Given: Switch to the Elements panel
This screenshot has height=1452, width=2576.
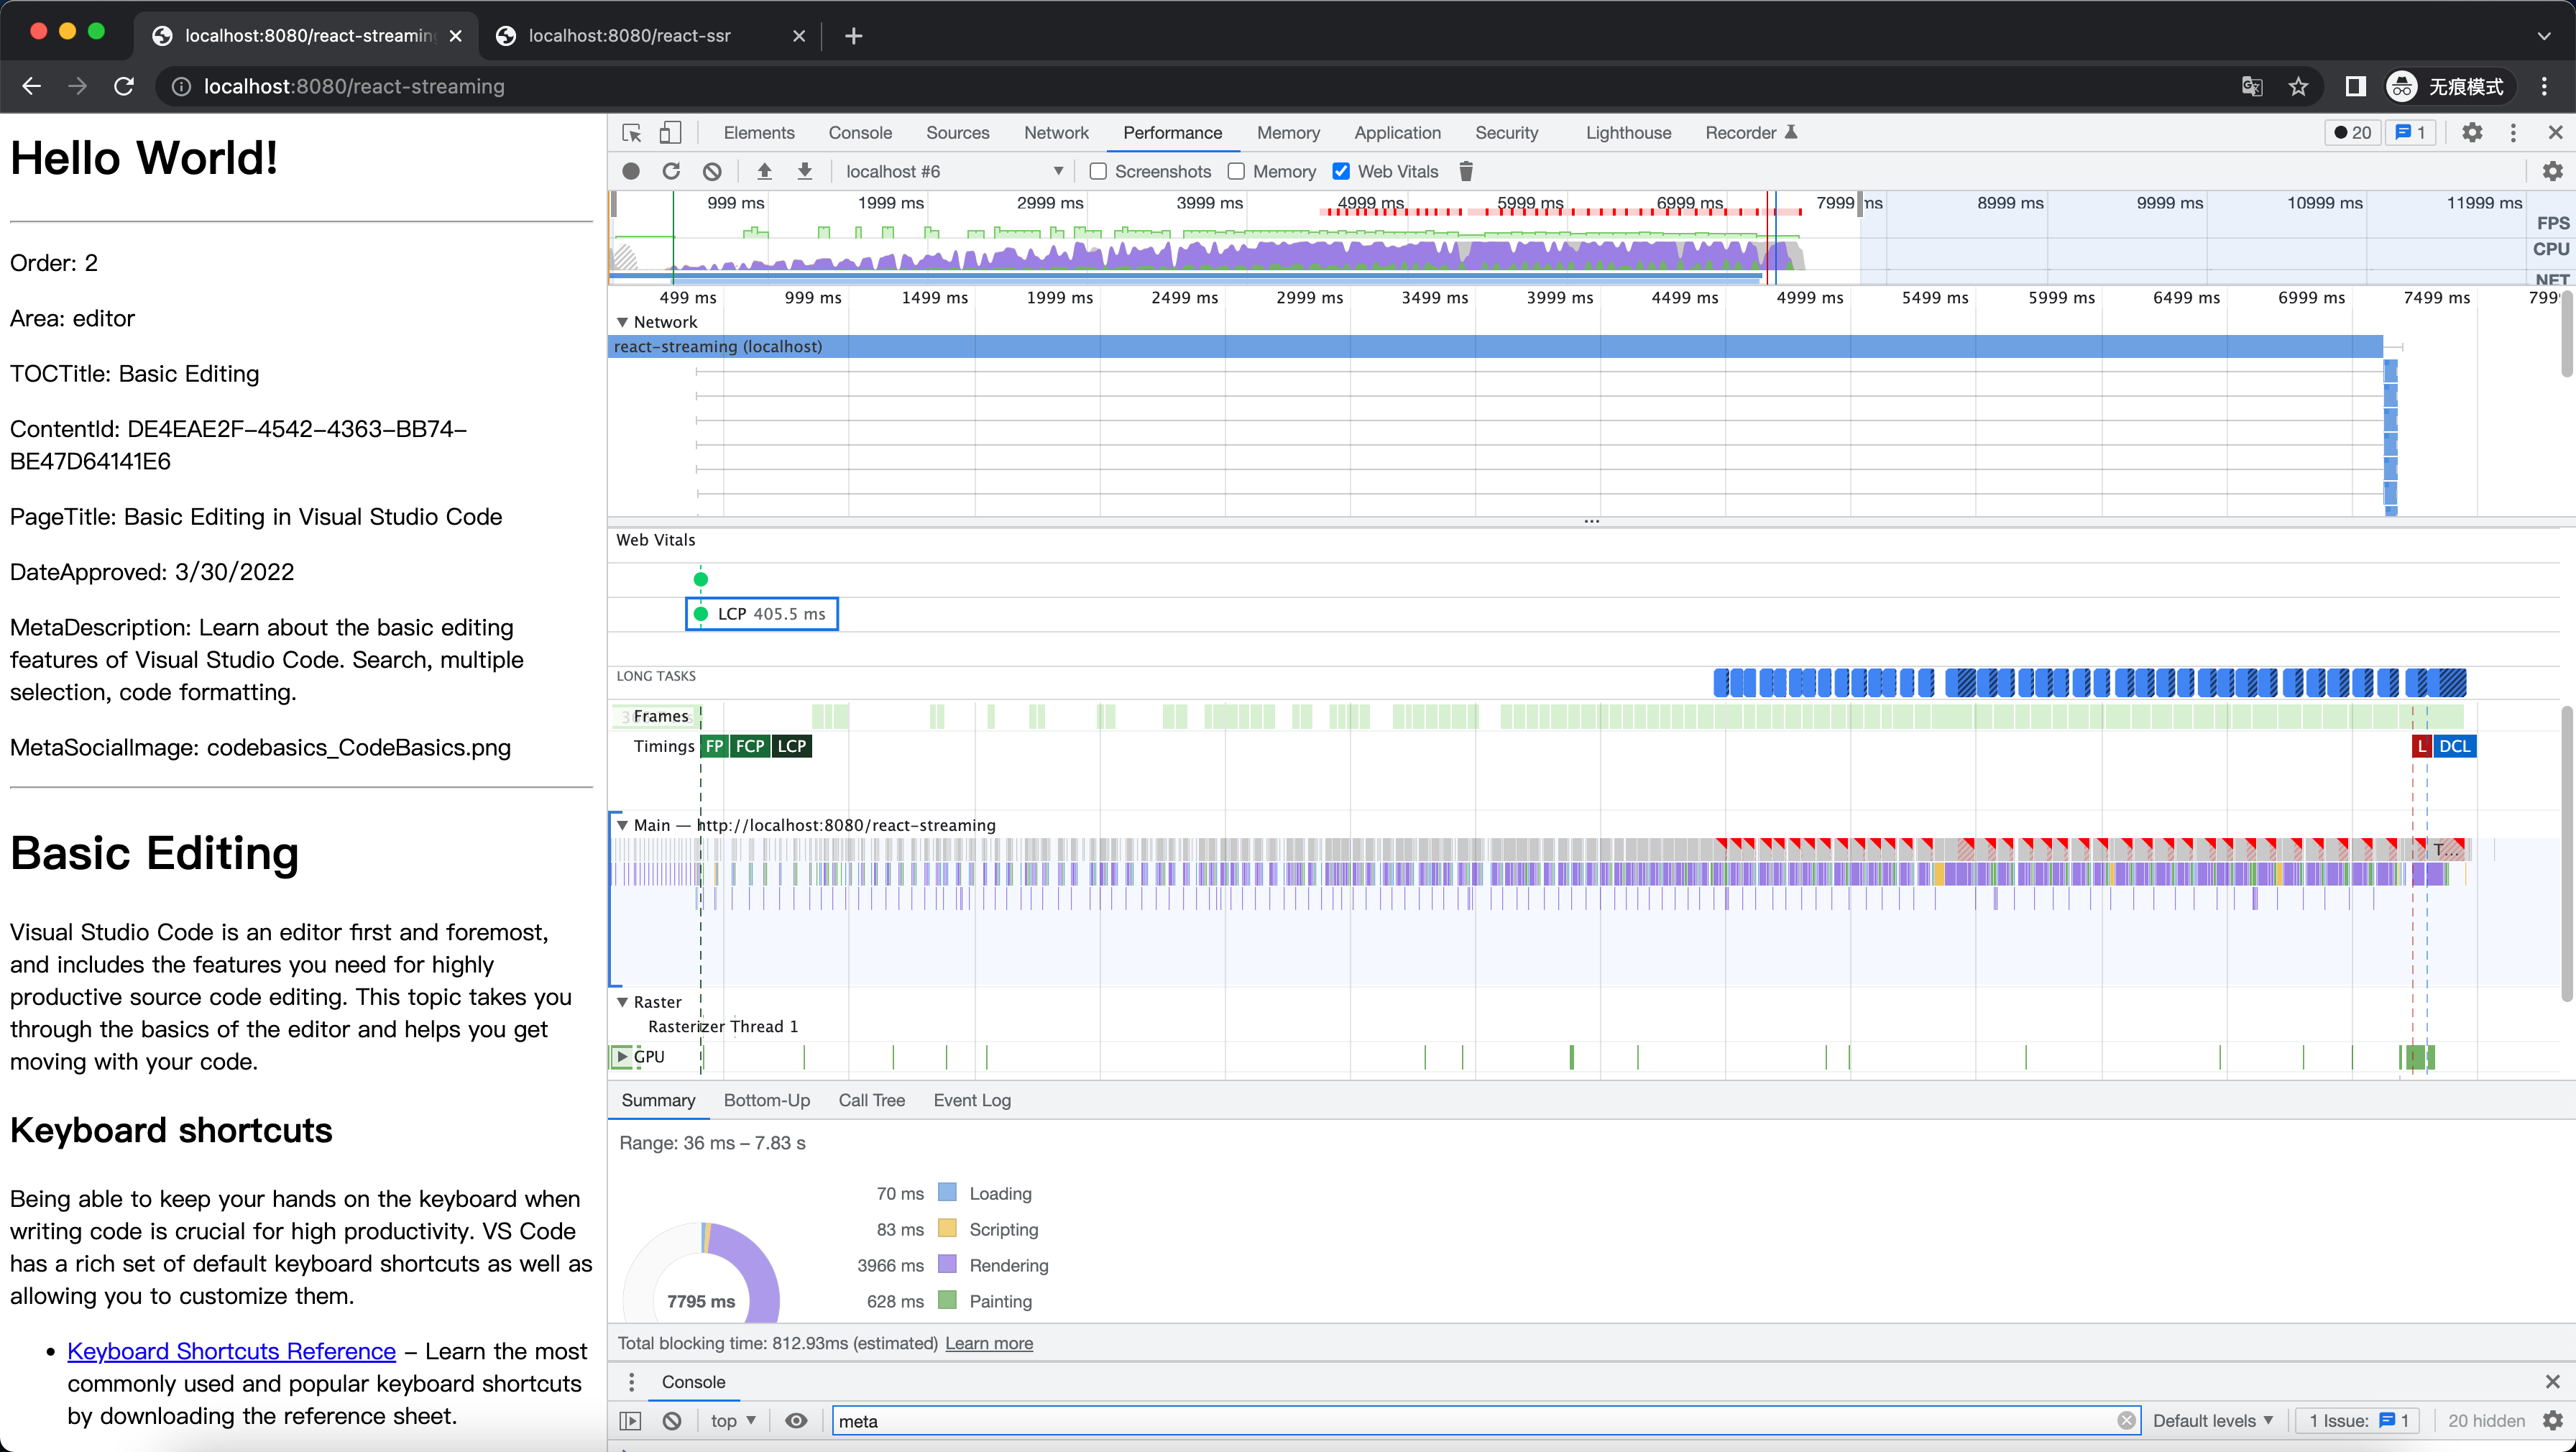Looking at the screenshot, I should pos(759,133).
